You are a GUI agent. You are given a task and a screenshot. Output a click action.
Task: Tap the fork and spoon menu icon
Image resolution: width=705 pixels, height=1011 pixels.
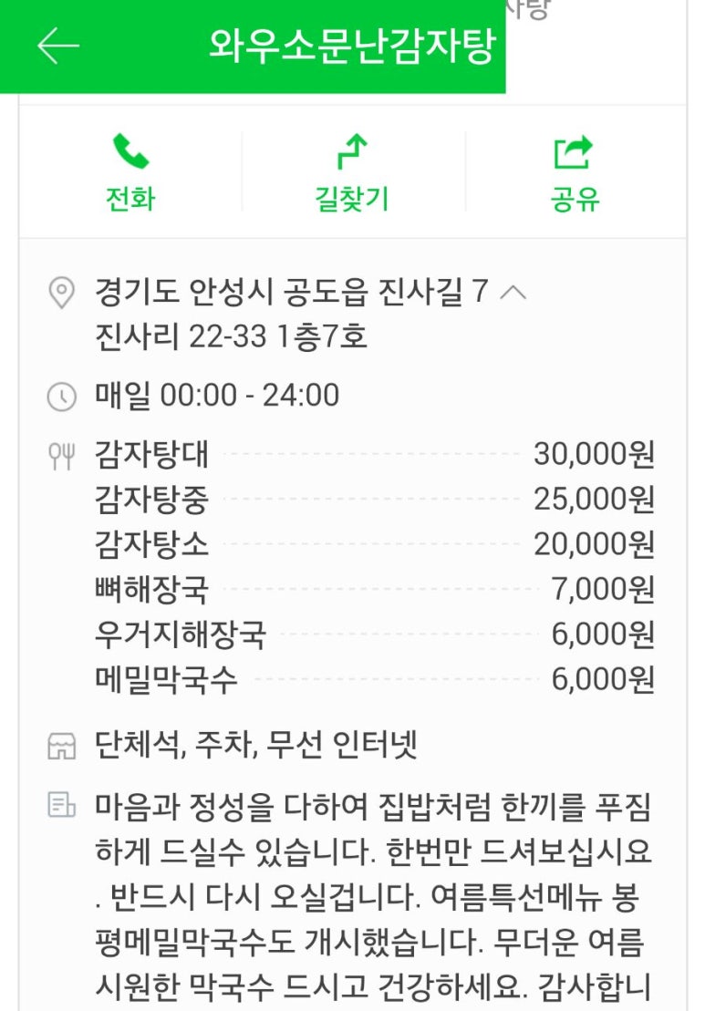61,455
